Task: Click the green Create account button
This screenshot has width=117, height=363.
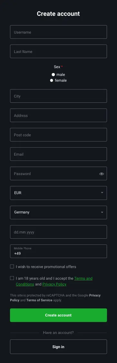Action: click(58, 315)
